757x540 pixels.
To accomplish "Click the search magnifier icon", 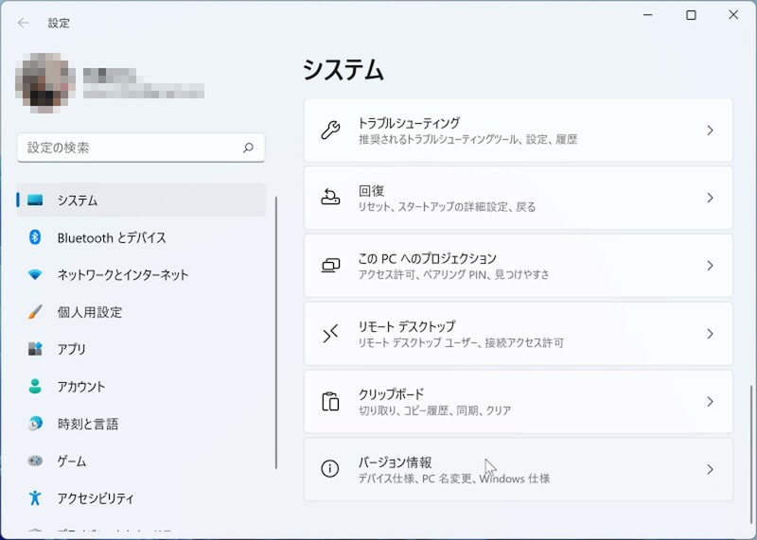I will coord(248,148).
